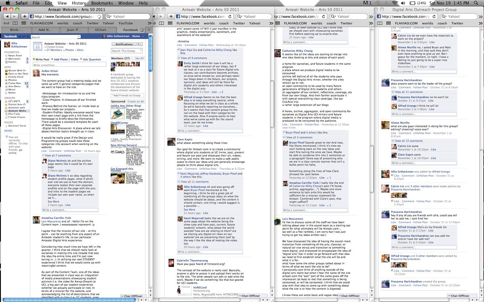
Task: Show all bookmarks book icon in tabbed window
Action: tap(15, 23)
